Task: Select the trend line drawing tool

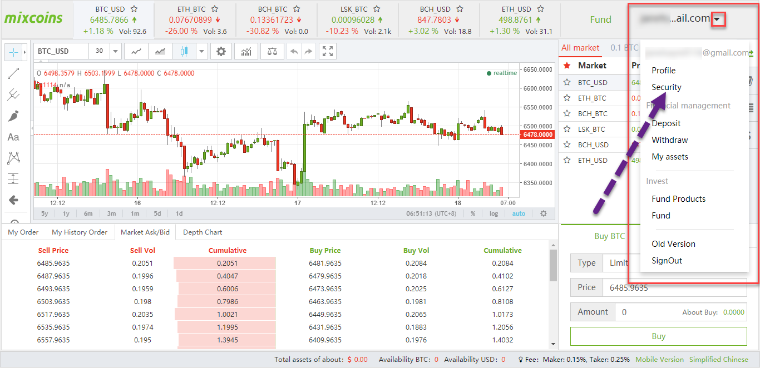Action: coord(13,73)
